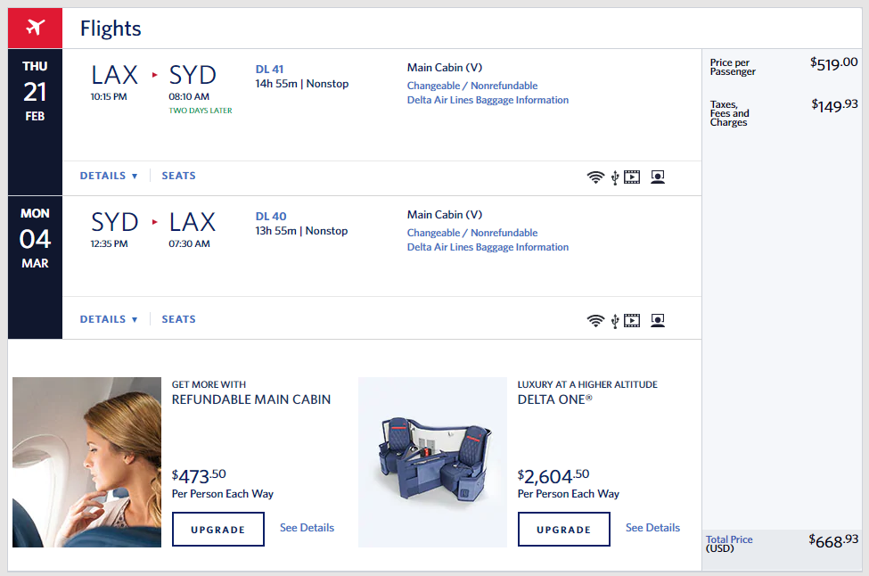Click video entertainment icon on DL 41 flight
Viewport: 869px width, 576px height.
[x=632, y=177]
